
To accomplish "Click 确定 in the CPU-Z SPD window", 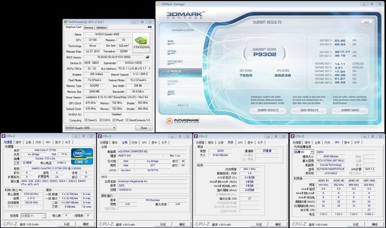I will tap(375, 224).
